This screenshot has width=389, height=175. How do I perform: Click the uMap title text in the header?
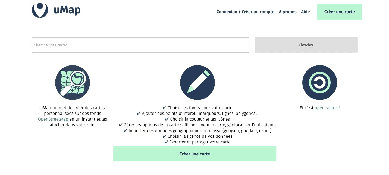pos(67,10)
